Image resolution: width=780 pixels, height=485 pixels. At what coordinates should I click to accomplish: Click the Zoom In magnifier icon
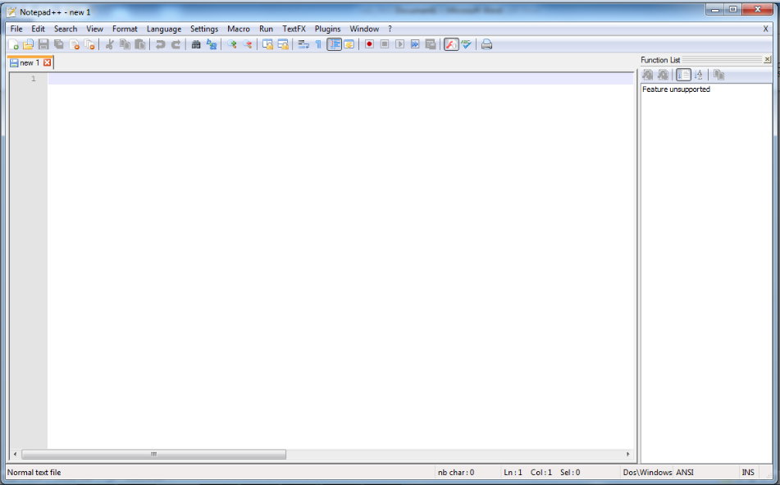coord(232,44)
